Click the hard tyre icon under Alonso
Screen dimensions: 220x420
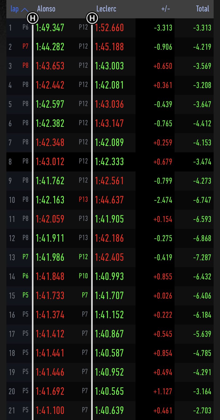coord(33,18)
